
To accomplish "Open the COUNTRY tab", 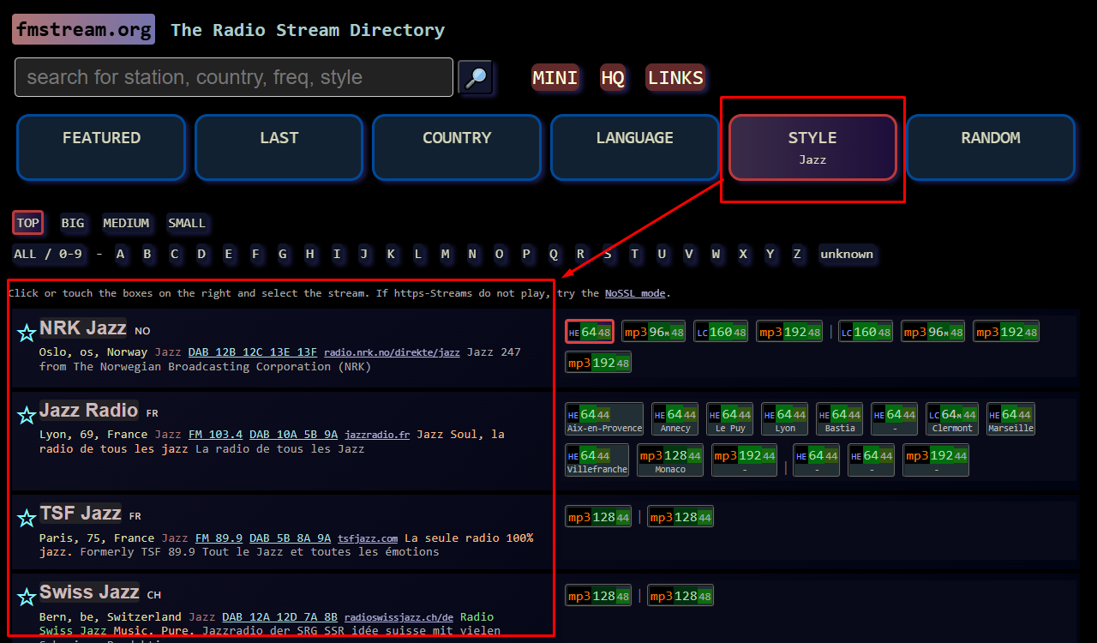I will 457,147.
